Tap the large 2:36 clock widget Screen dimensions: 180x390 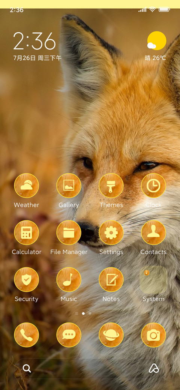(34, 41)
